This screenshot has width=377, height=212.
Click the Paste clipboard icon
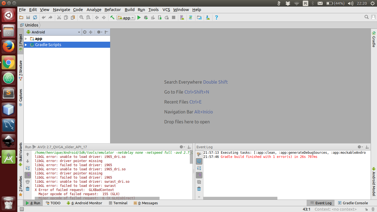pos(73,17)
